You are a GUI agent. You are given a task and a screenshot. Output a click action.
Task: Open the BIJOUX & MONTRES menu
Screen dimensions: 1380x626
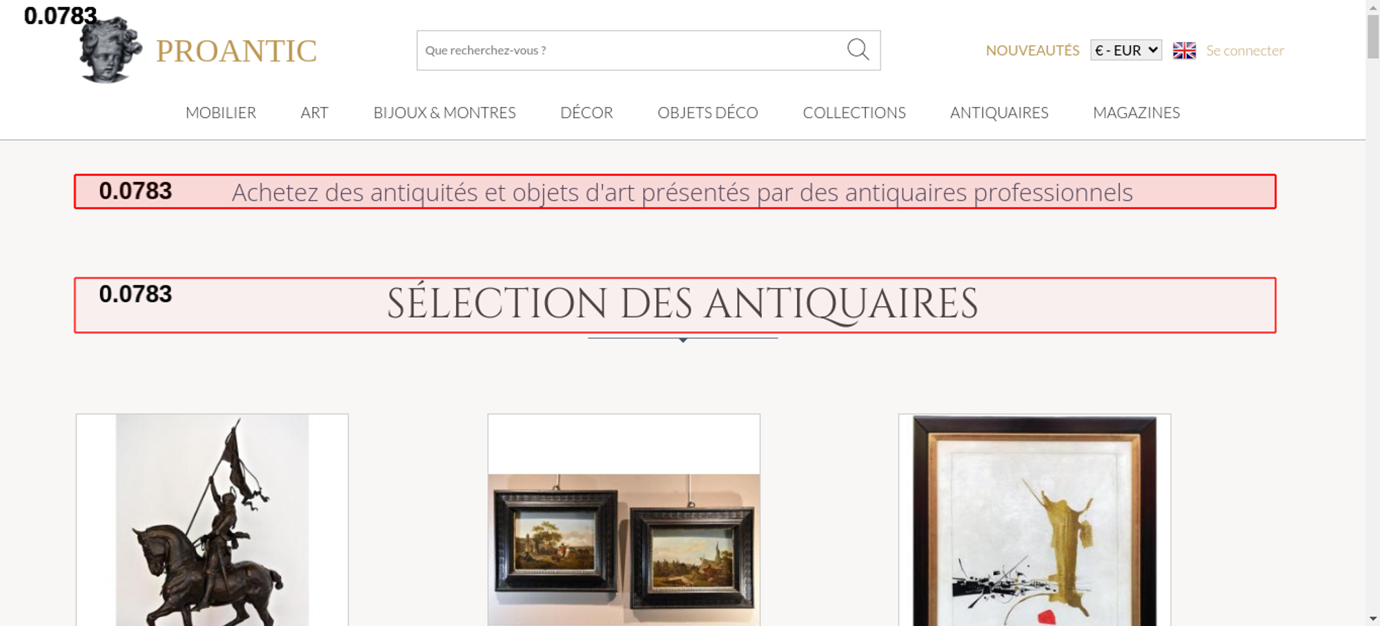coord(444,112)
